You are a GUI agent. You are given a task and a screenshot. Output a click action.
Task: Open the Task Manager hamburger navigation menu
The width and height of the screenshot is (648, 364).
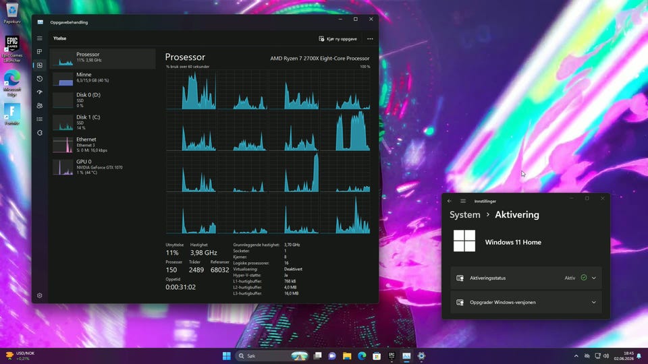tap(40, 38)
